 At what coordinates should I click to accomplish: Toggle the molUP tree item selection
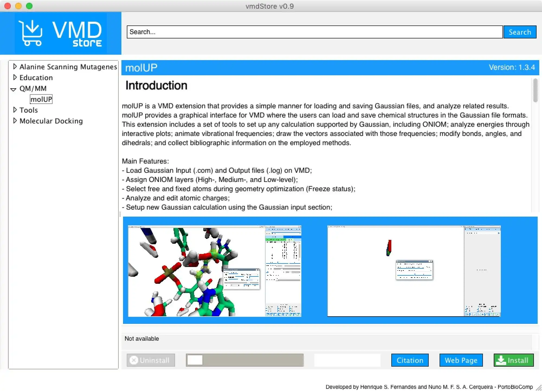[x=41, y=99]
